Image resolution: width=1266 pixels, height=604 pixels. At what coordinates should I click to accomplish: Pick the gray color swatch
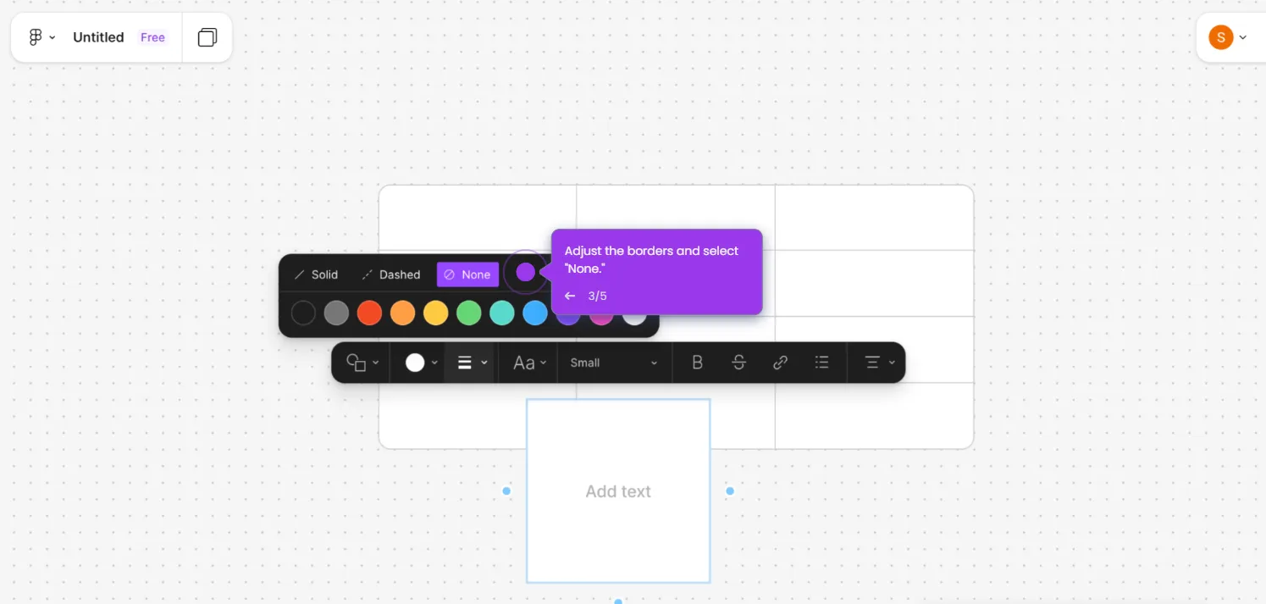pos(336,313)
